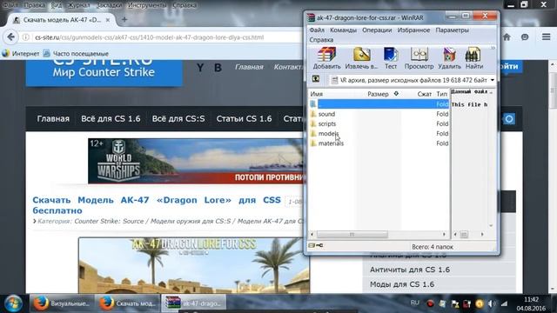This screenshot has height=313, width=557.
Task: Open the Операции menu in WinRAR
Action: pyautogui.click(x=377, y=30)
